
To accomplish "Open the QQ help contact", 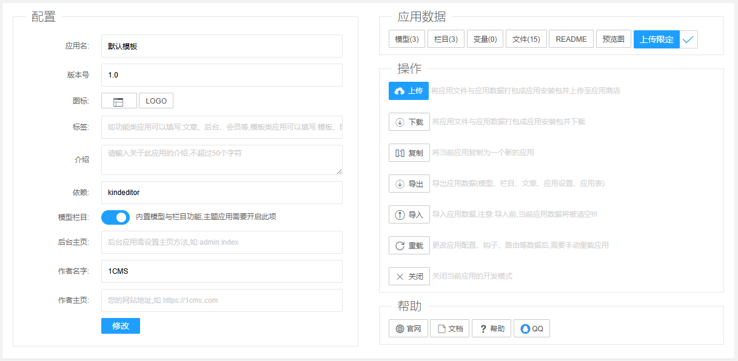I will pyautogui.click(x=531, y=329).
